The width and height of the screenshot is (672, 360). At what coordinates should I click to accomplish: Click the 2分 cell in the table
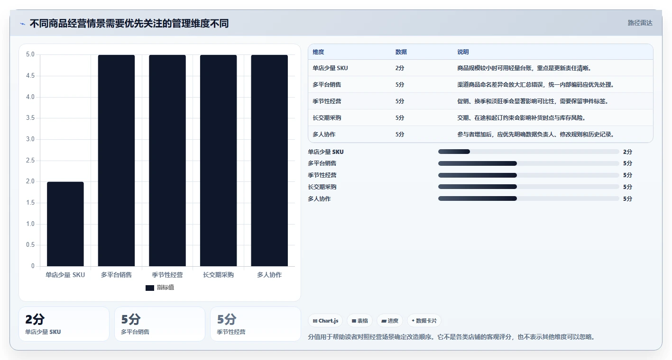click(x=400, y=68)
